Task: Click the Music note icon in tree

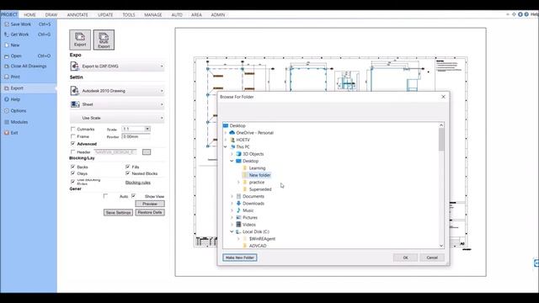Action: (x=238, y=210)
